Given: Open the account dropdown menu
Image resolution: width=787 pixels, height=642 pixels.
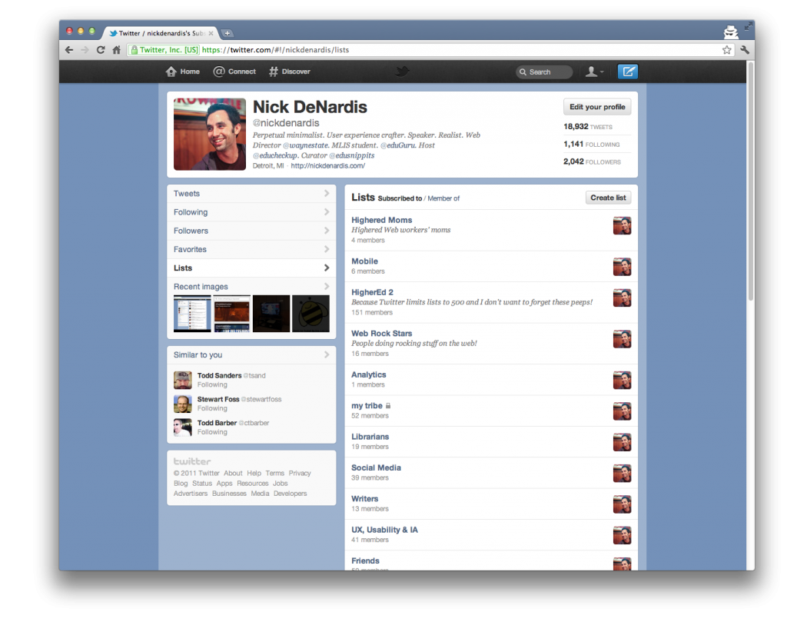Looking at the screenshot, I should click(x=594, y=72).
